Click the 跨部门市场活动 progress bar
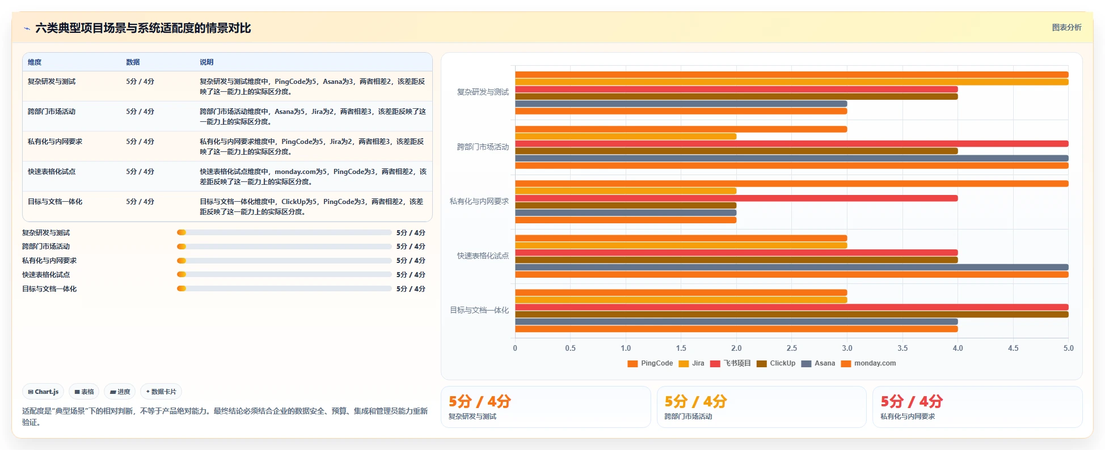The image size is (1105, 450). coord(284,247)
